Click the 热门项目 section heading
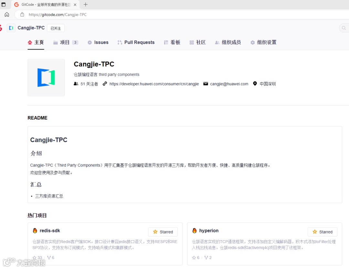Screen dimensions: 349x269 [x=37, y=216]
